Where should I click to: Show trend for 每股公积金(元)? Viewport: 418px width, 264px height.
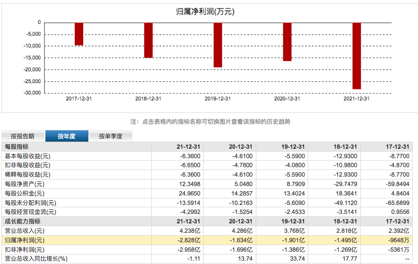tap(25, 194)
